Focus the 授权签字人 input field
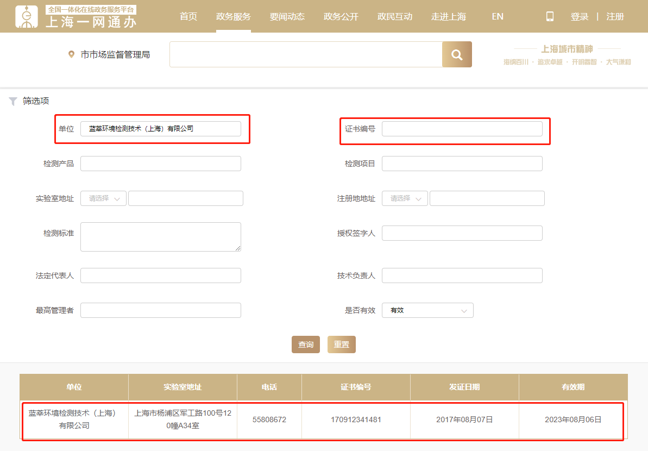648x451 pixels. (462, 233)
